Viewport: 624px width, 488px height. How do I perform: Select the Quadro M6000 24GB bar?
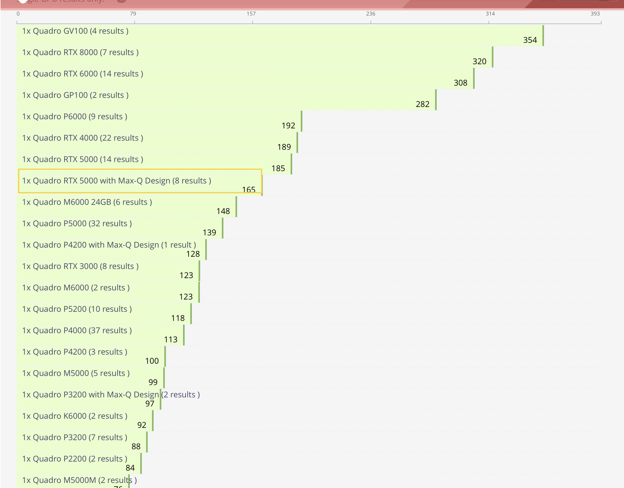(x=87, y=202)
